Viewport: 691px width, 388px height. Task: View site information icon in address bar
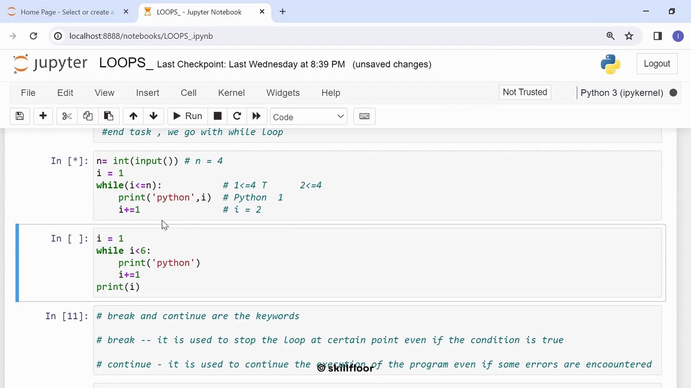tap(58, 36)
